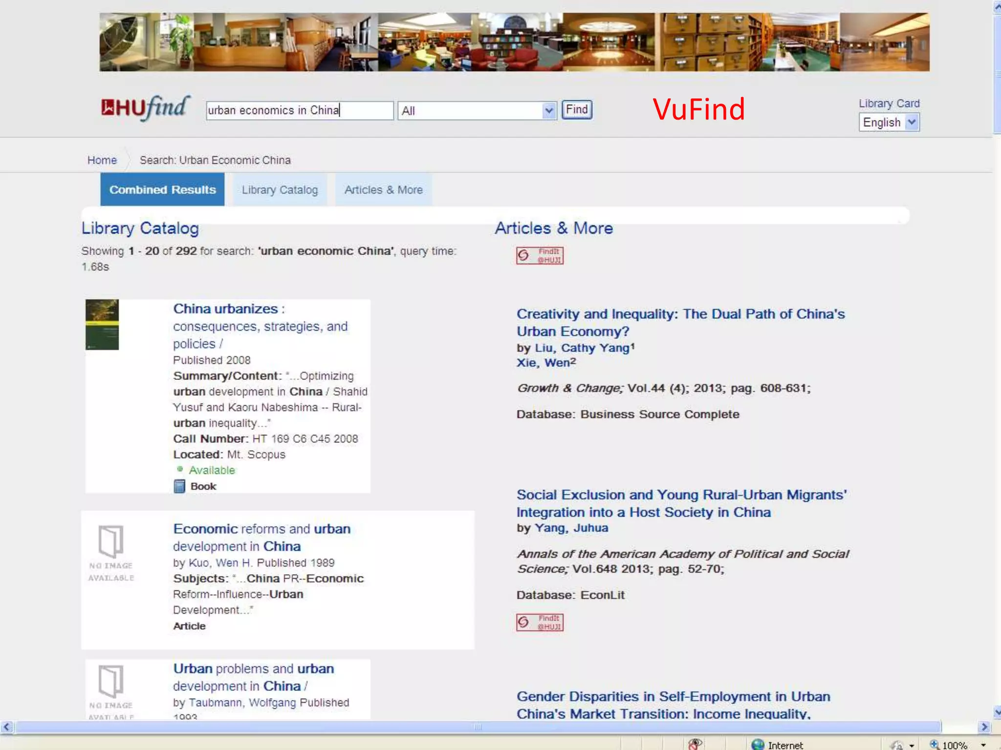This screenshot has width=1001, height=750.
Task: Click the vertical scrollbar thumb
Action: [997, 74]
